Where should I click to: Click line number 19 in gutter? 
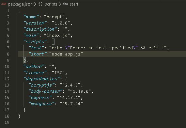(x=7, y=122)
